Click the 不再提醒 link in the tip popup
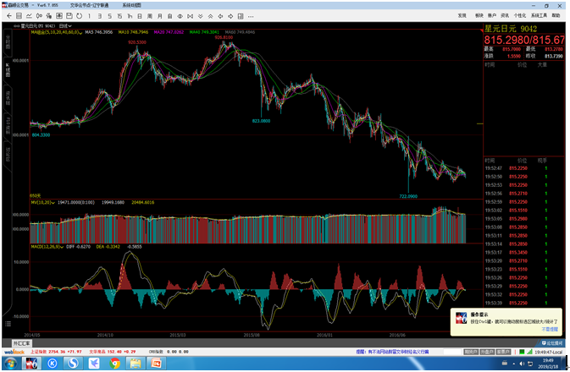570x372 pixels. tap(552, 329)
